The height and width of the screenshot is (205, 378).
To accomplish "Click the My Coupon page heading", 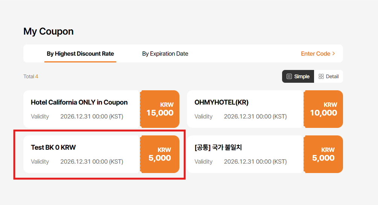I will click(49, 31).
